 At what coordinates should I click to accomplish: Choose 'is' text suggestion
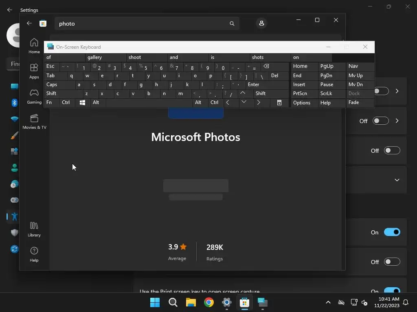[229, 57]
